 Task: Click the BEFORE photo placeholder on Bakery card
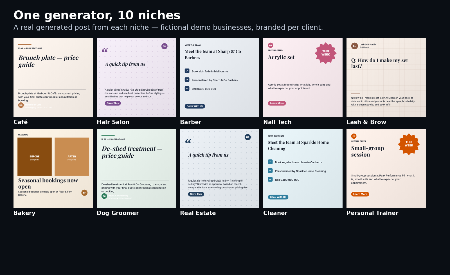35,157
